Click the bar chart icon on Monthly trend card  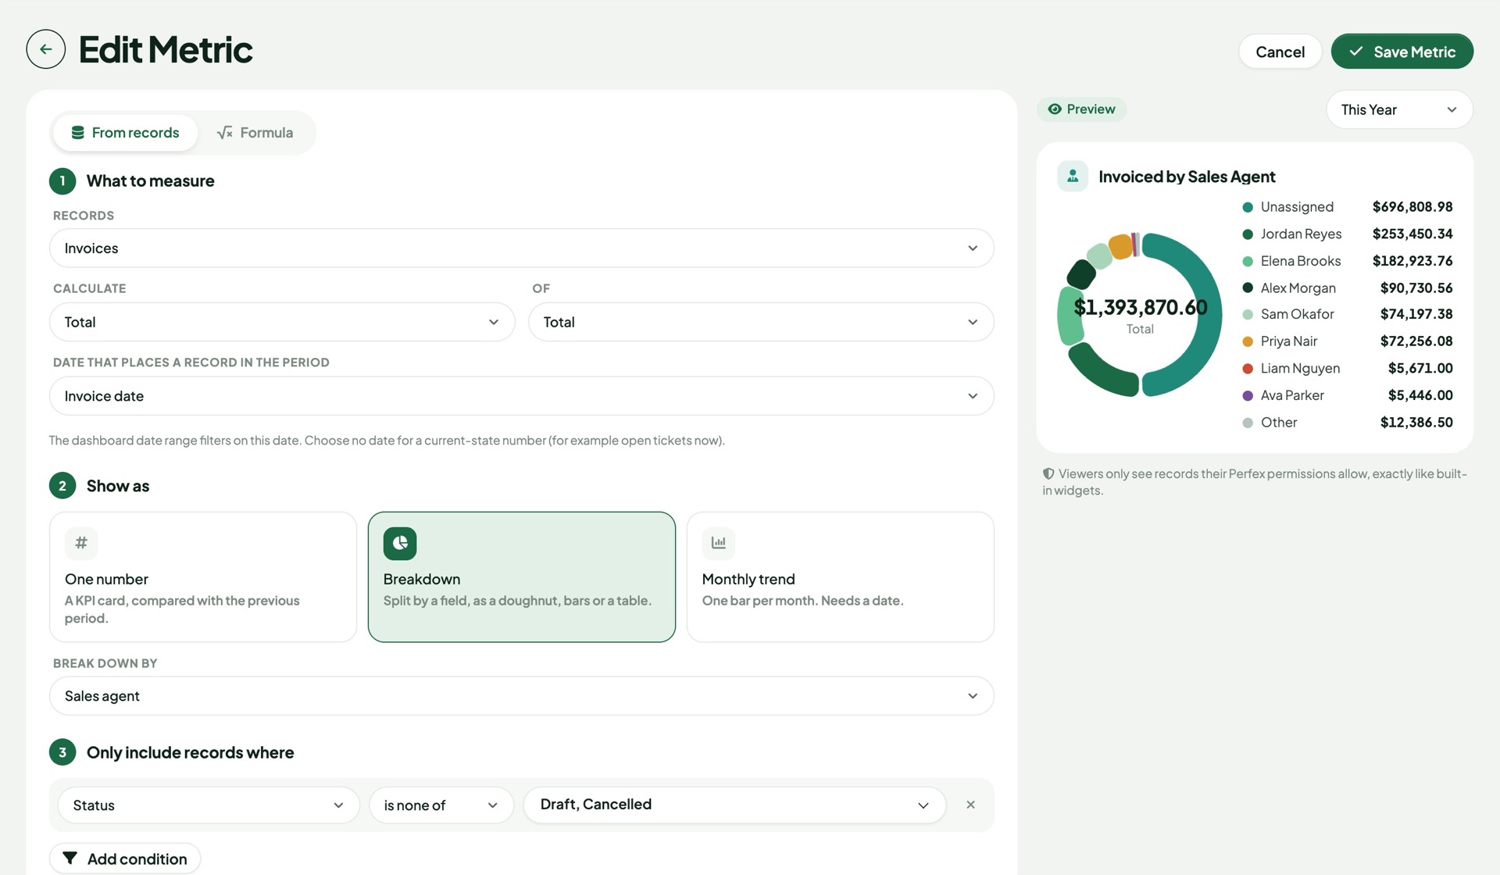point(719,543)
